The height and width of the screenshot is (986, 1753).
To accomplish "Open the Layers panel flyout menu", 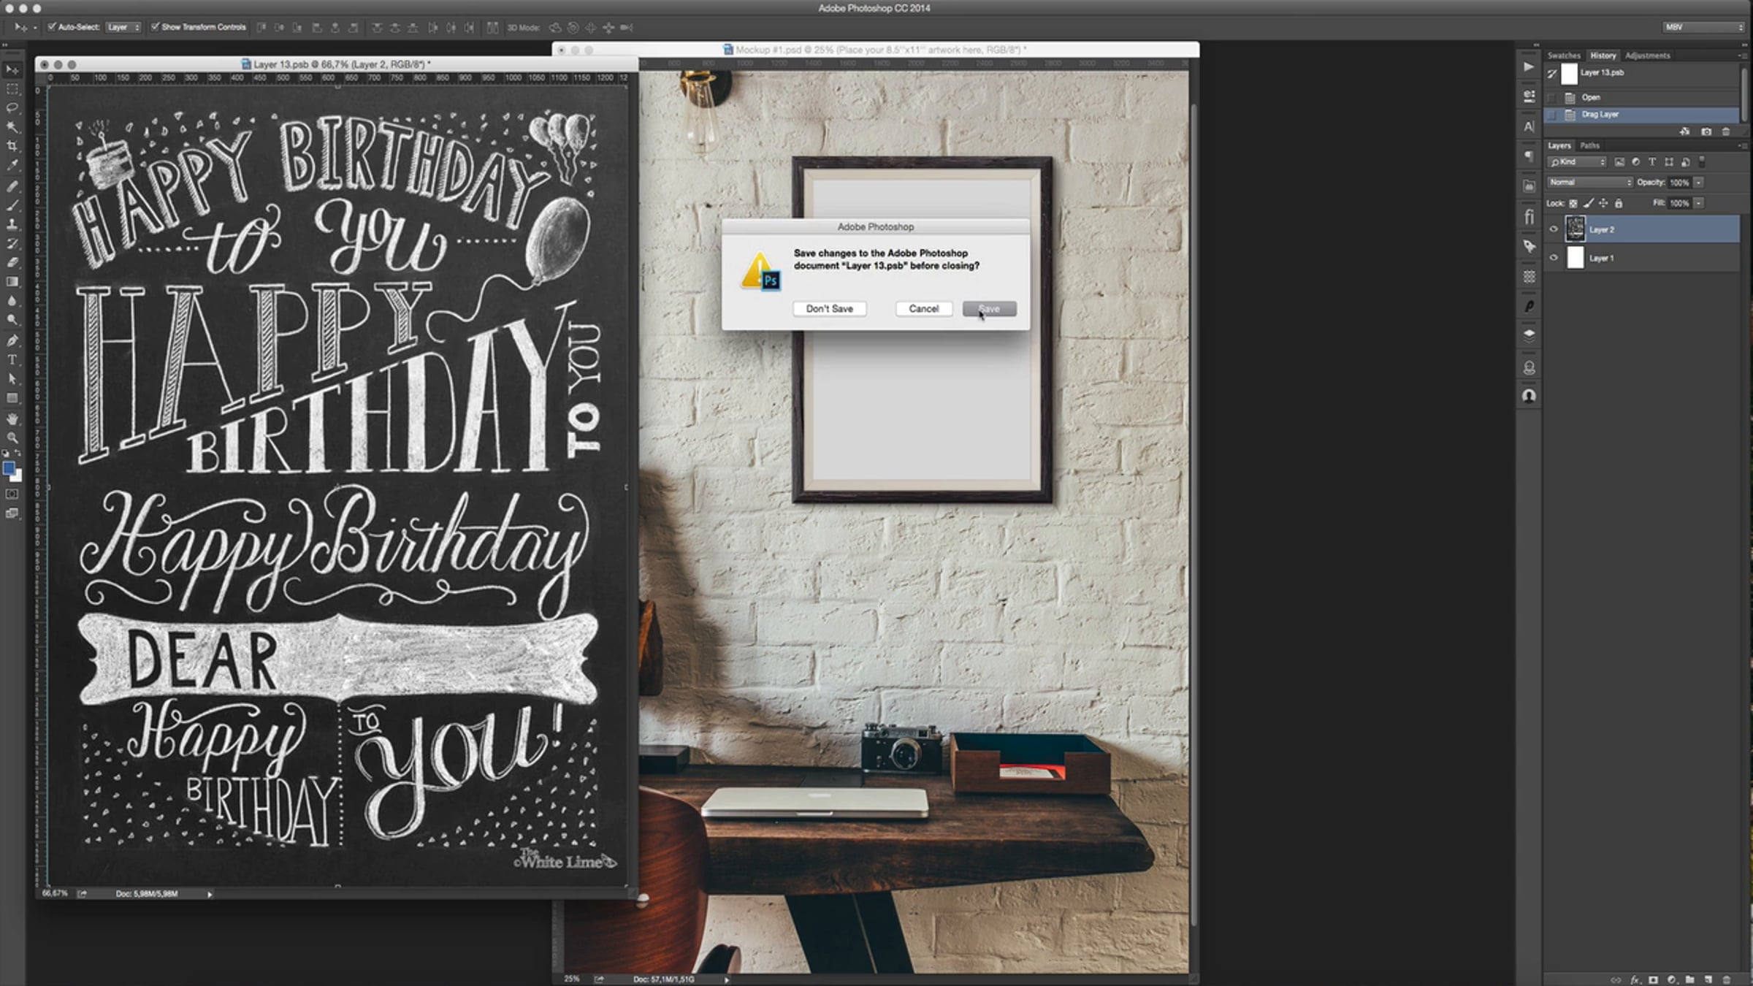I will (1743, 145).
